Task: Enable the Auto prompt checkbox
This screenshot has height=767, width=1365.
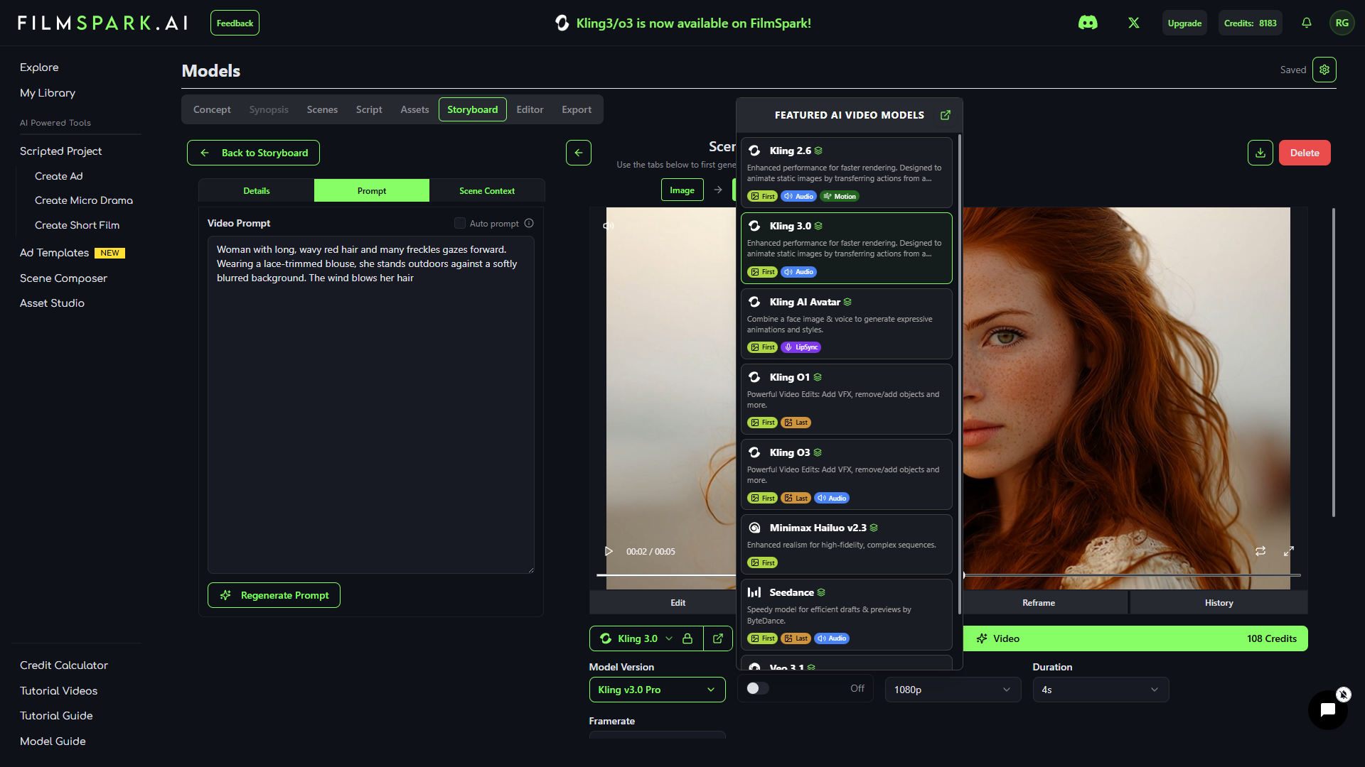Action: pyautogui.click(x=460, y=223)
